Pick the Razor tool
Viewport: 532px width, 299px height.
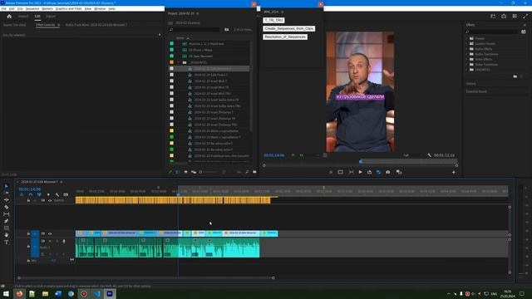click(7, 207)
